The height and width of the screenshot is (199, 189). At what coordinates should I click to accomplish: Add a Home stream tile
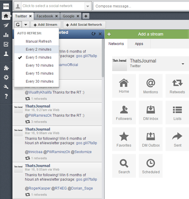click(x=124, y=86)
